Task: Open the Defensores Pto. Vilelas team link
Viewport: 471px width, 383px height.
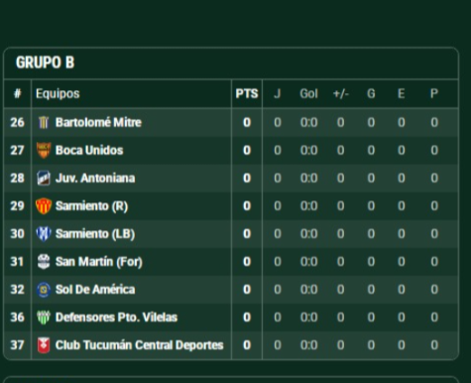Action: (116, 318)
